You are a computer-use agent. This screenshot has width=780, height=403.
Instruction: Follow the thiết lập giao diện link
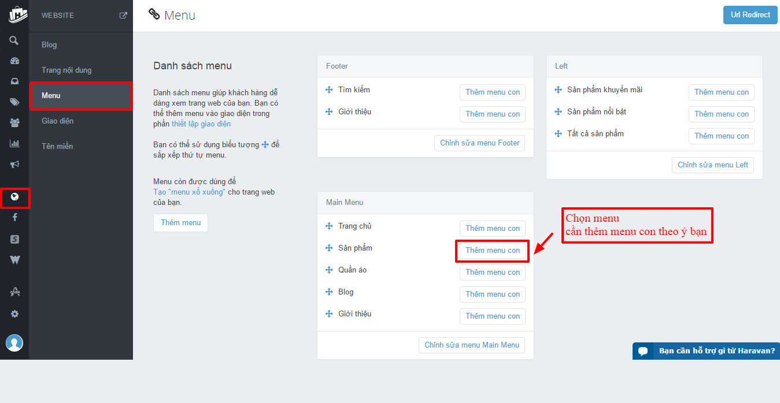[x=201, y=124]
